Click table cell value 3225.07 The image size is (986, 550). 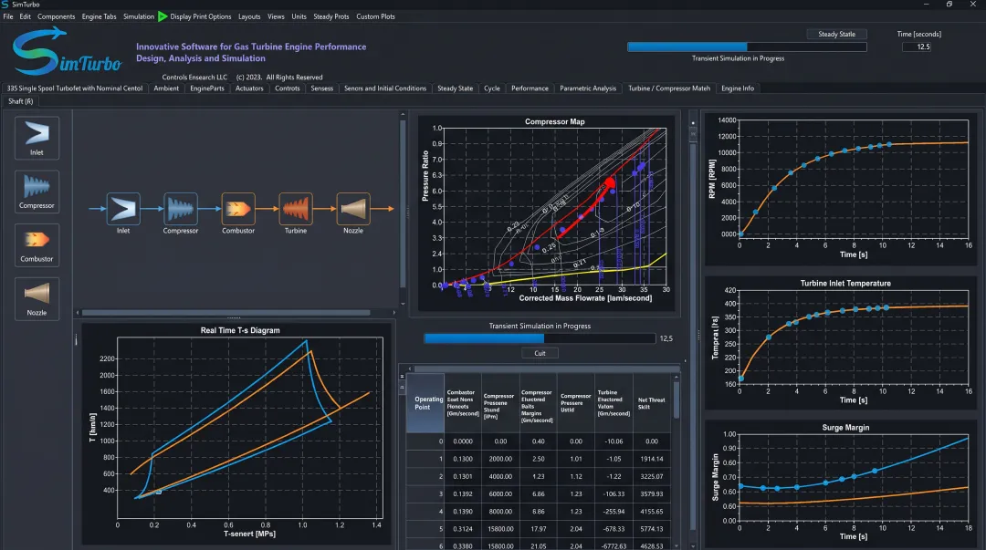point(651,476)
